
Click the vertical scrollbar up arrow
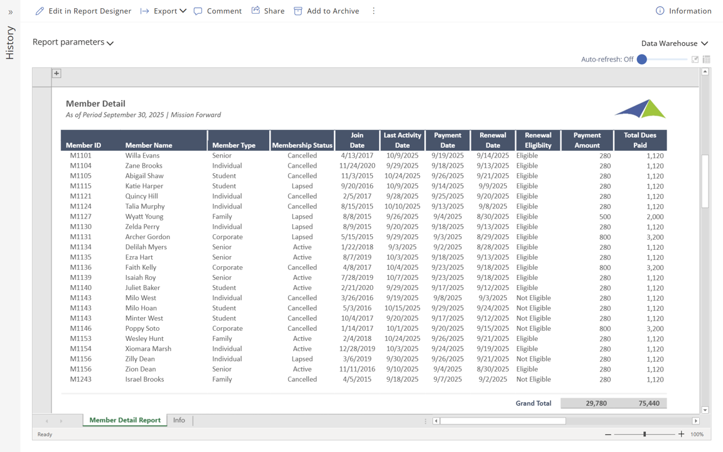pyautogui.click(x=705, y=72)
